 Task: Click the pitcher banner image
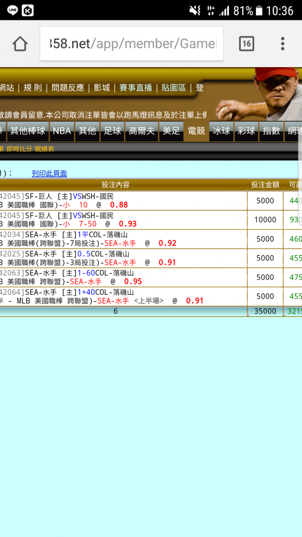(259, 94)
